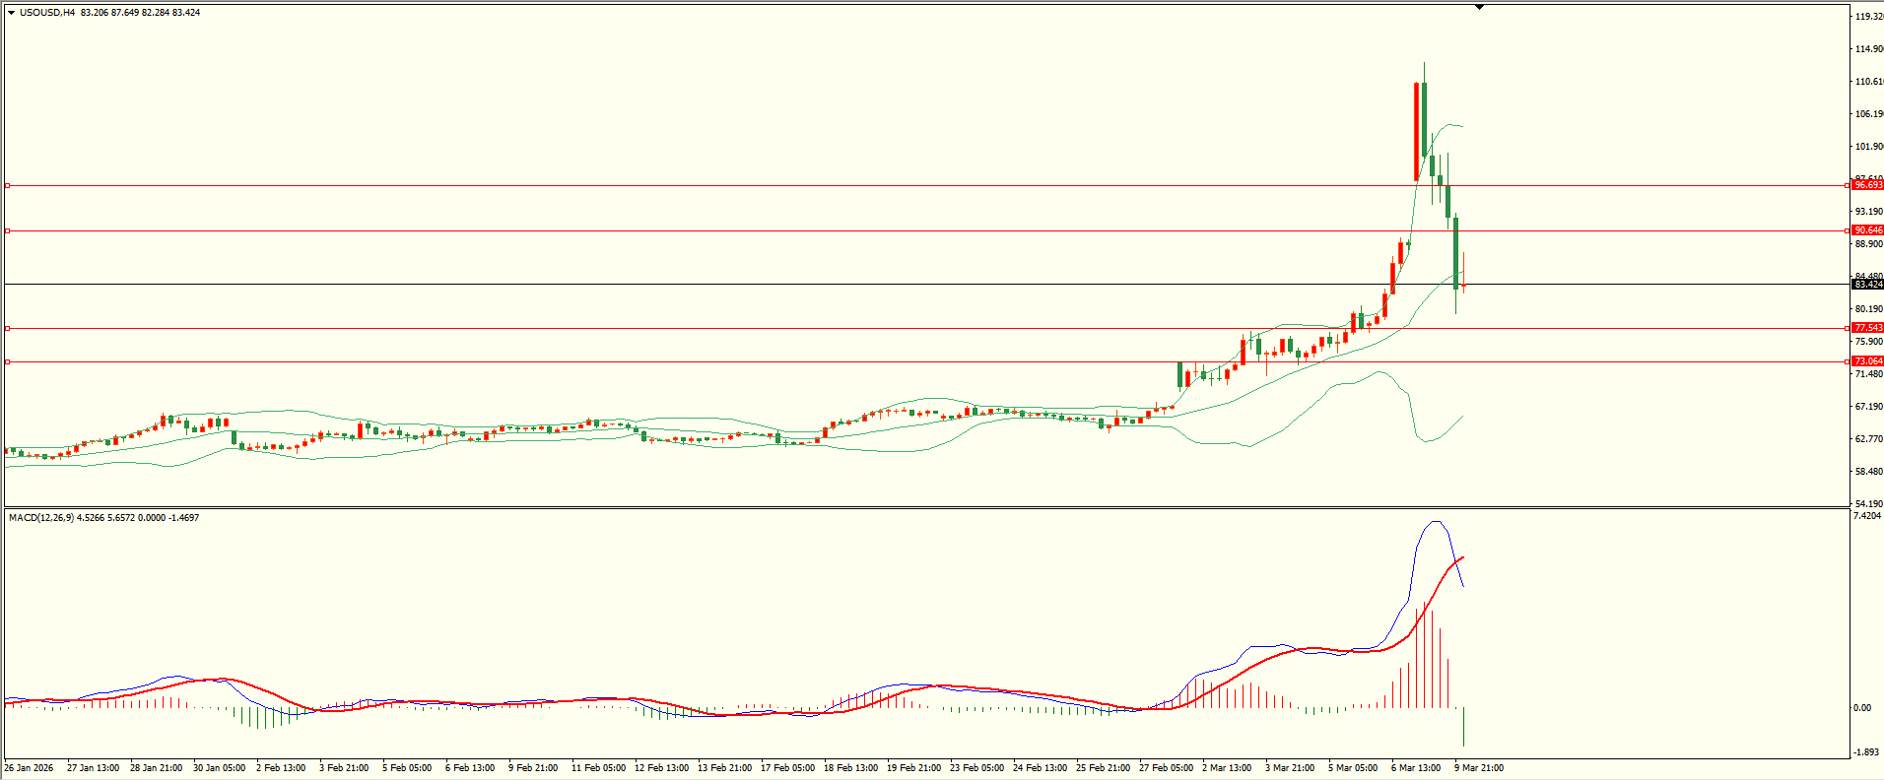1884x781 pixels.
Task: Click the black 83.424 current price label
Action: click(x=1867, y=285)
